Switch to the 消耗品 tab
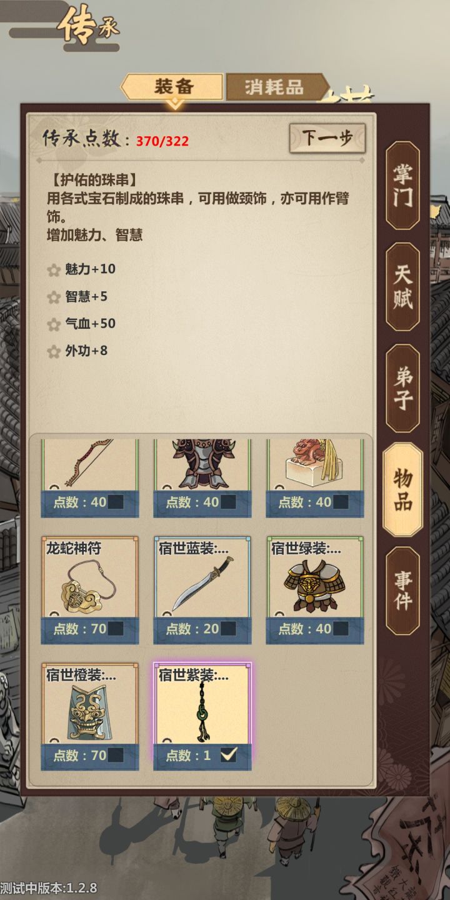This screenshot has width=450, height=900. click(276, 87)
